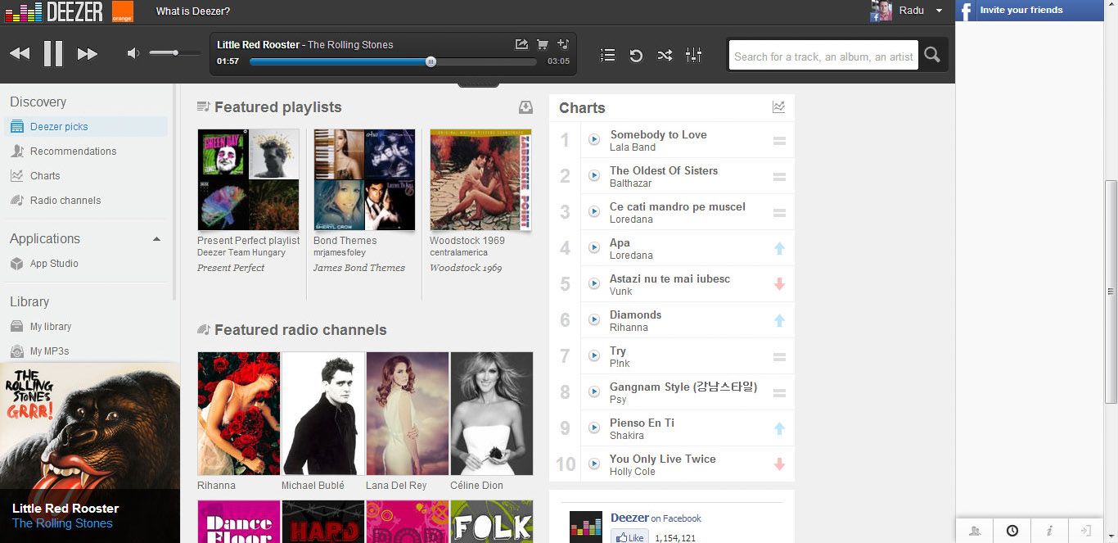Toggle repeat playback mode

pos(636,56)
